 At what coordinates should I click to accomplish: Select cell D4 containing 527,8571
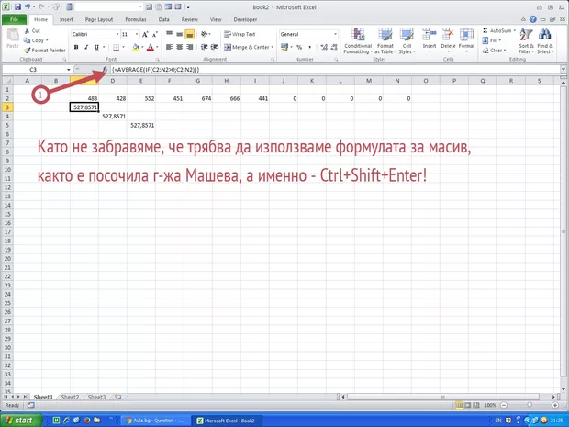(x=113, y=117)
